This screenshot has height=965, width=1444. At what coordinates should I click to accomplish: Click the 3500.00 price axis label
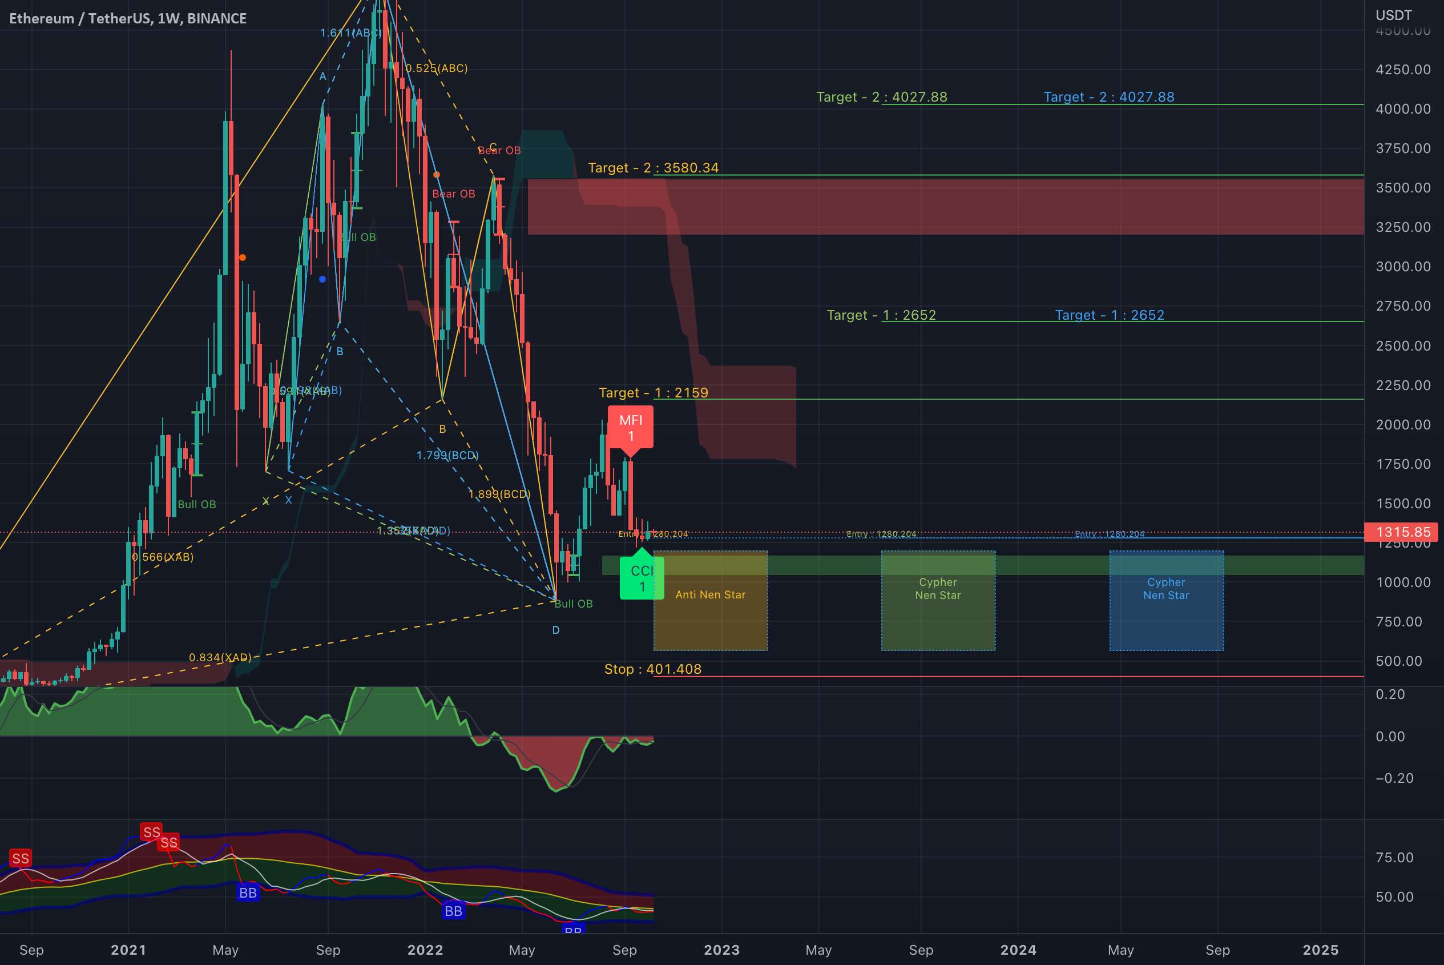pos(1403,188)
